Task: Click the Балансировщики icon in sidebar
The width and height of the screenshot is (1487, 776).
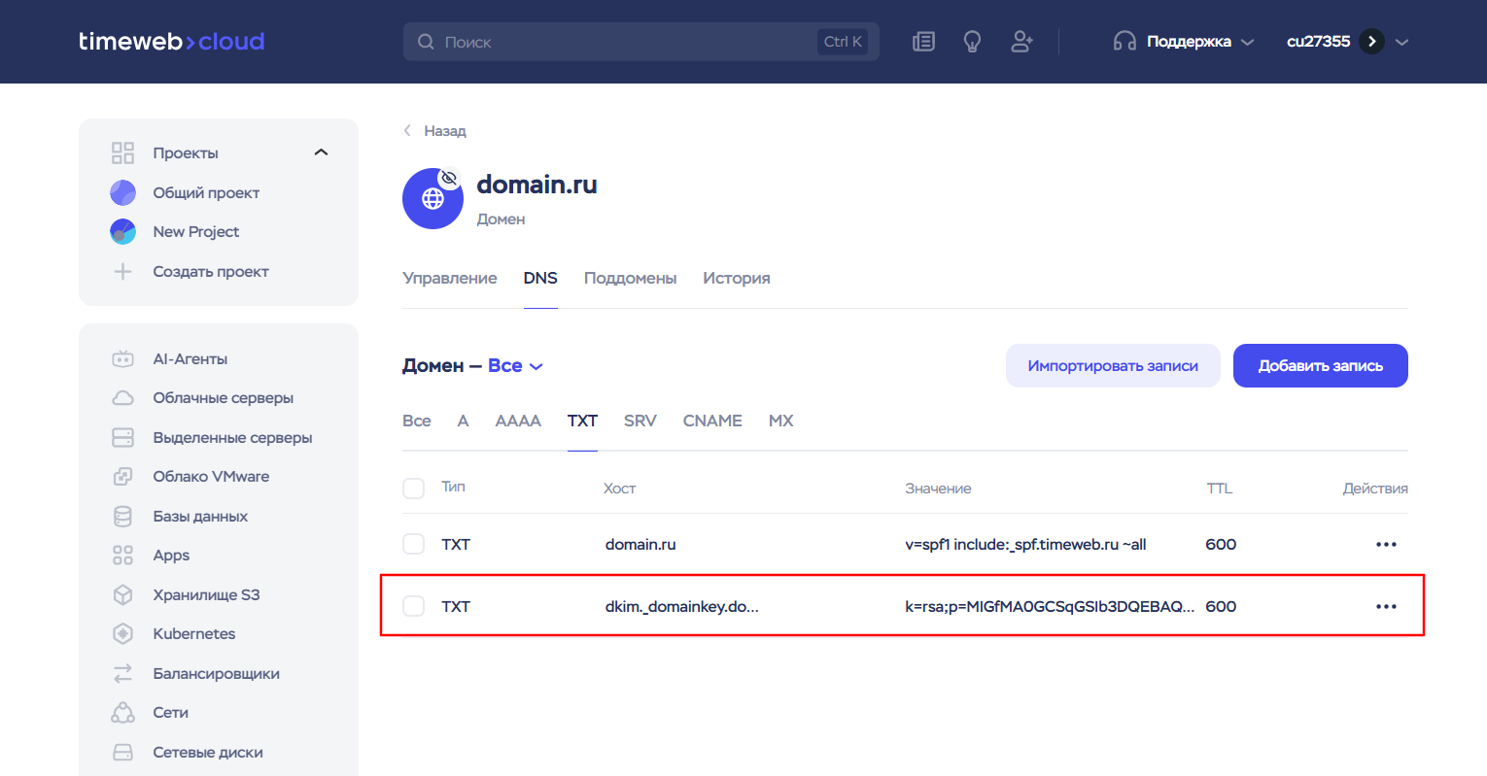Action: tap(122, 673)
